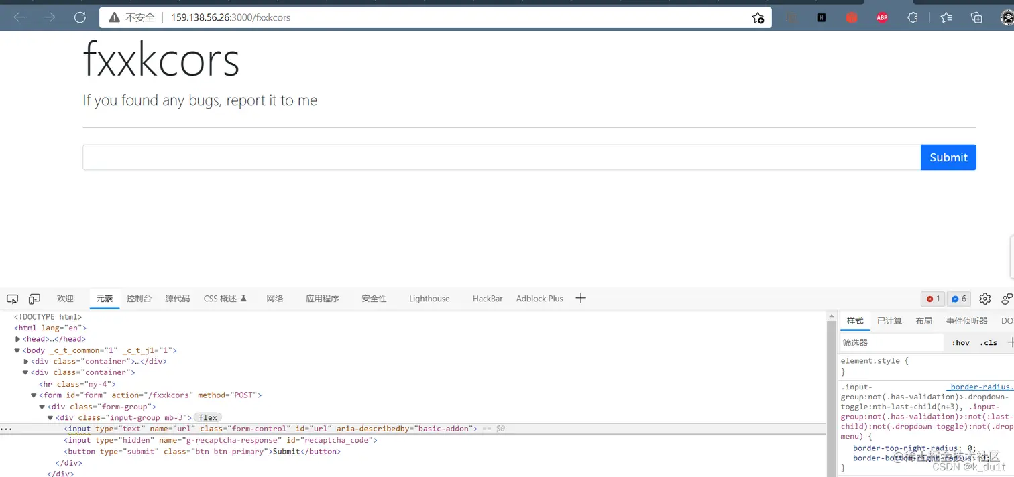Screen dimensions: 1014x477
Task: Click the browser address bar
Action: [x=435, y=17]
